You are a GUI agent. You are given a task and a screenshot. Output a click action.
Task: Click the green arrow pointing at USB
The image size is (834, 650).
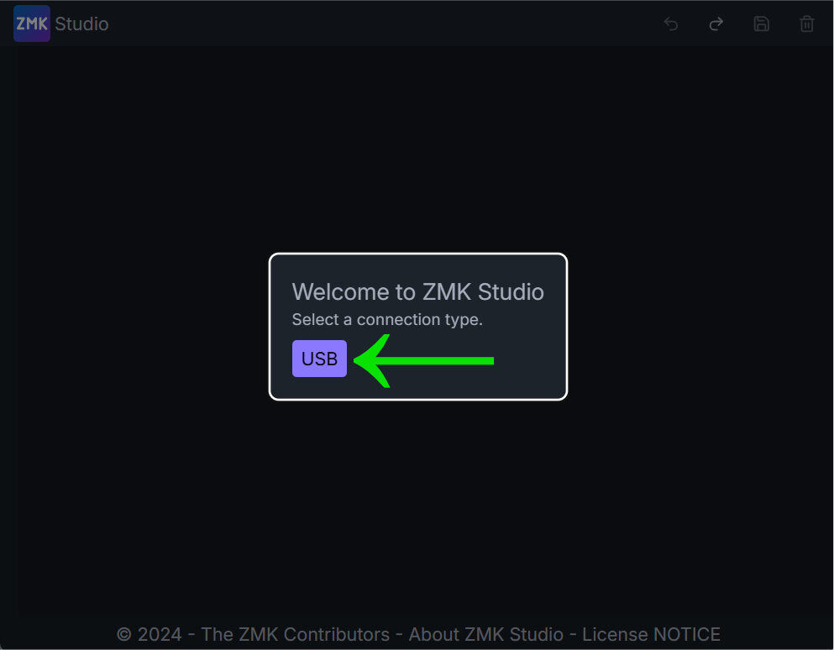pyautogui.click(x=423, y=360)
